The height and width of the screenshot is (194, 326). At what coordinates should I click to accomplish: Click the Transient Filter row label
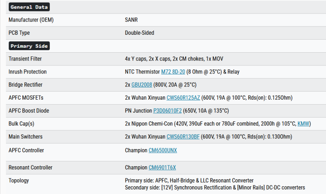point(25,59)
